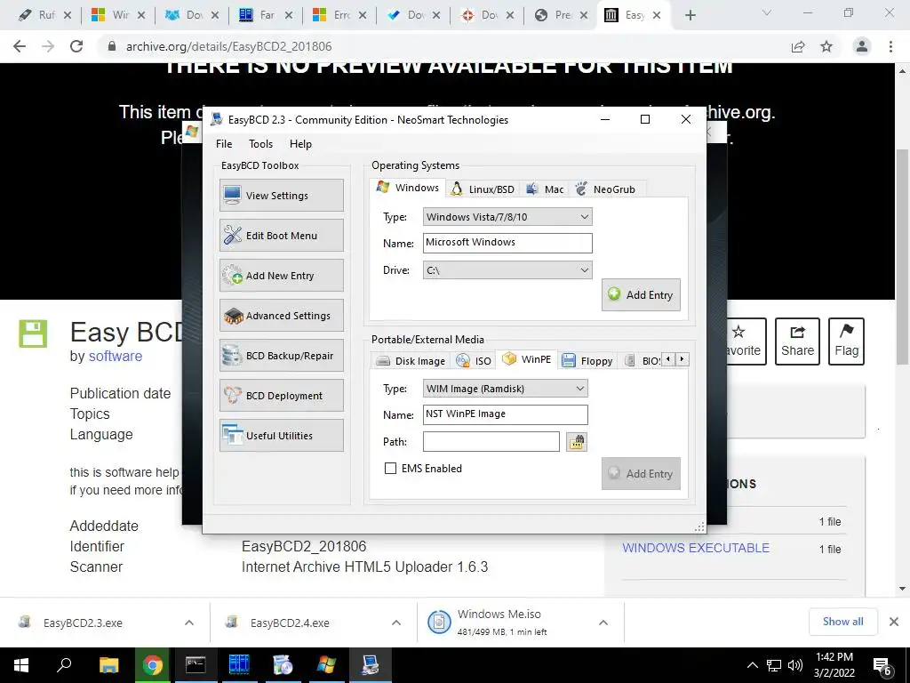Expand EasyBCD2.4.exe download options
This screenshot has height=683, width=910.
click(396, 623)
